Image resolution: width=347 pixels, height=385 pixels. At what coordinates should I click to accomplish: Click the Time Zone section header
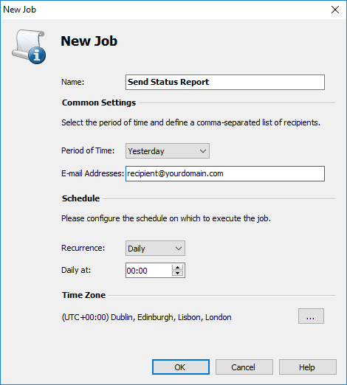[x=83, y=295]
